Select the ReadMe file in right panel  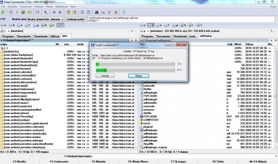coord(147,144)
